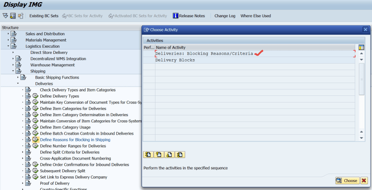Viewport: 372px width, 190px height.
Task: Click the top scroll-up arrow in Activities table
Action: coord(361,54)
